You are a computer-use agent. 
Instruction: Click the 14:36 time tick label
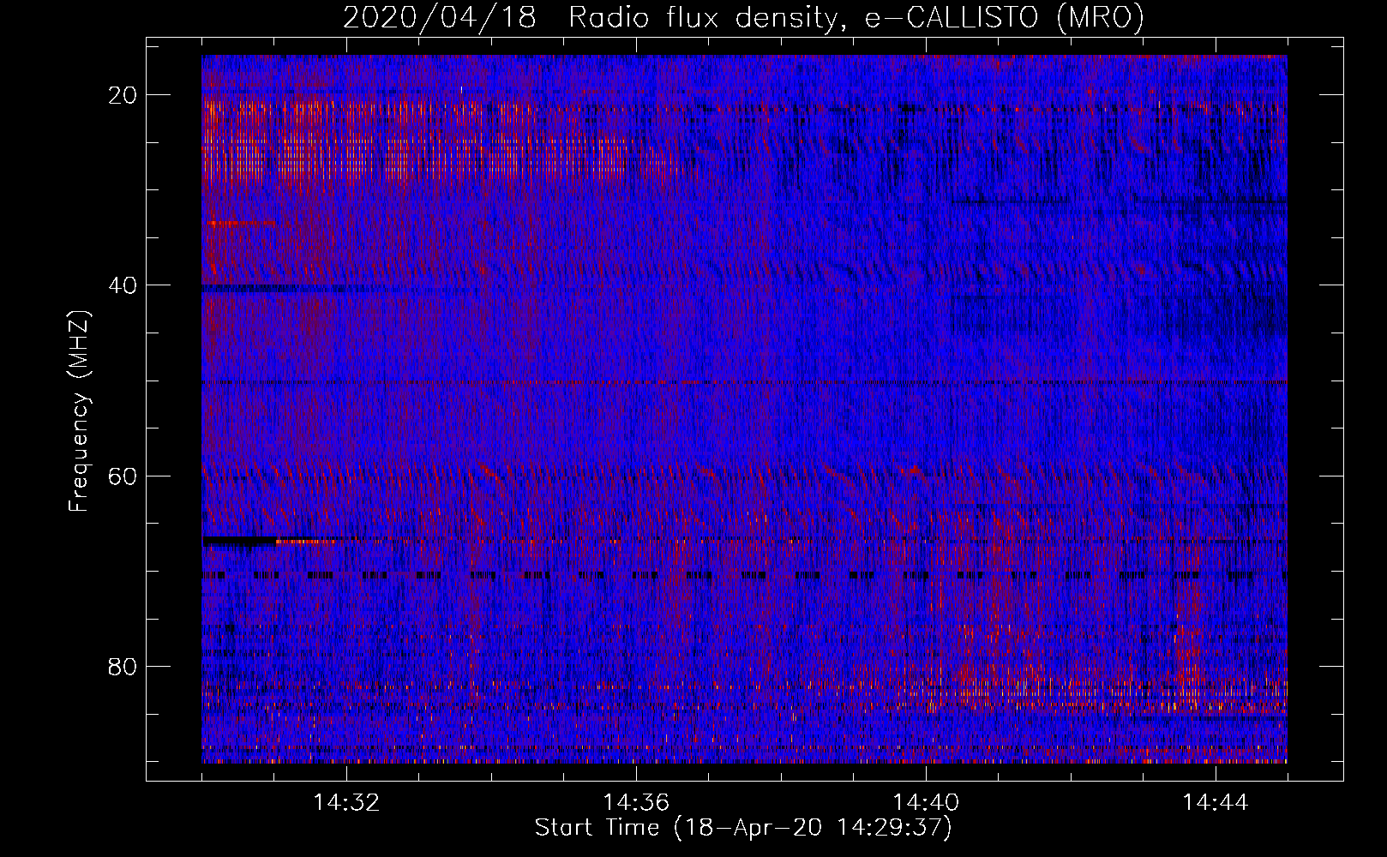click(x=636, y=802)
